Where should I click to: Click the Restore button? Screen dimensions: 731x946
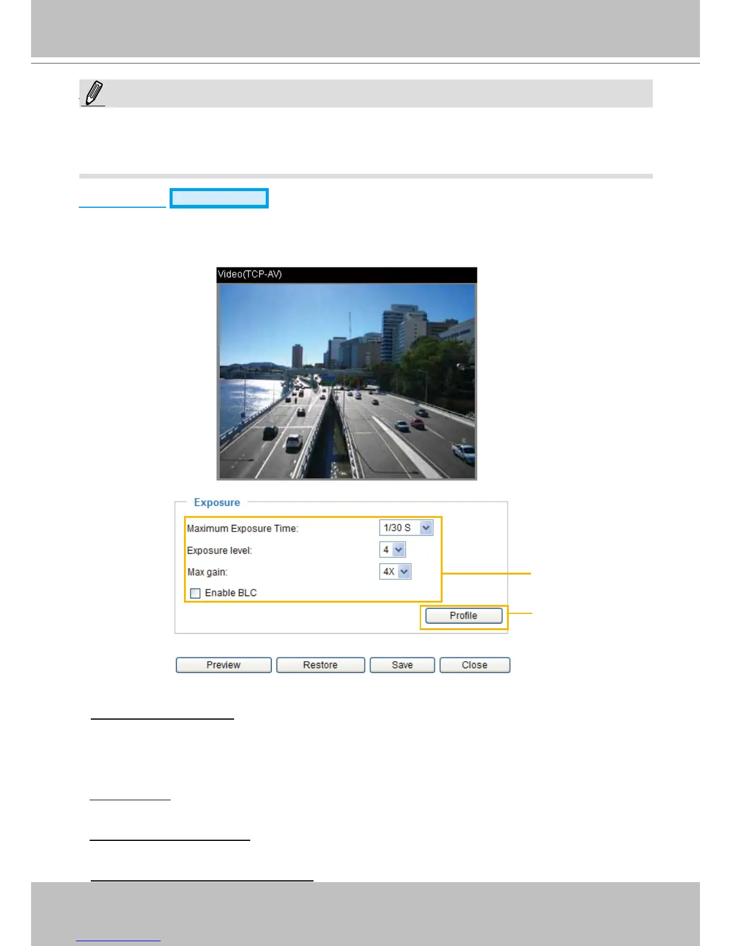point(320,665)
